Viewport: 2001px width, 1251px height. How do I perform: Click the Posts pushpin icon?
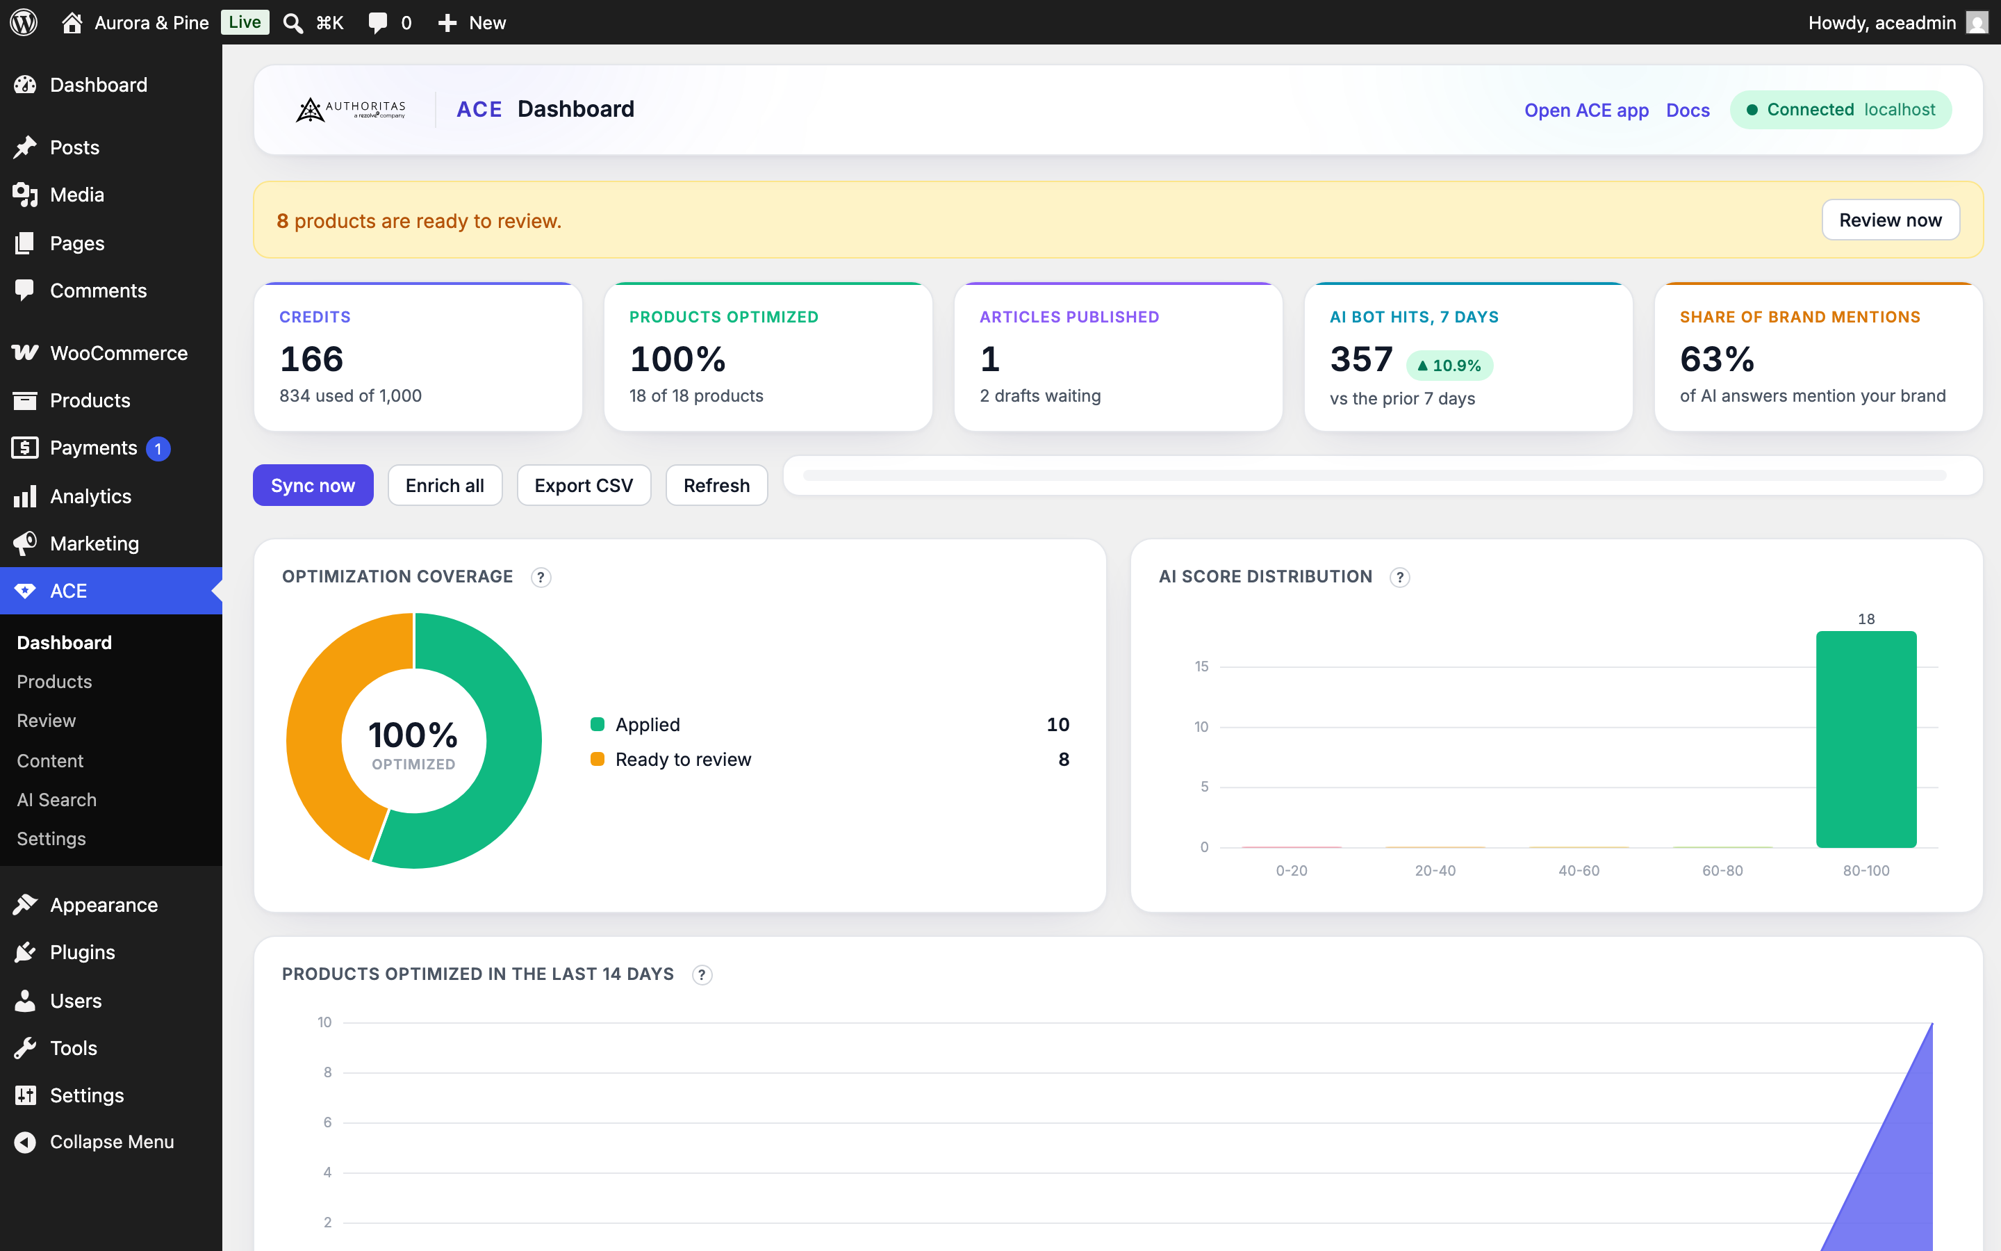25,147
